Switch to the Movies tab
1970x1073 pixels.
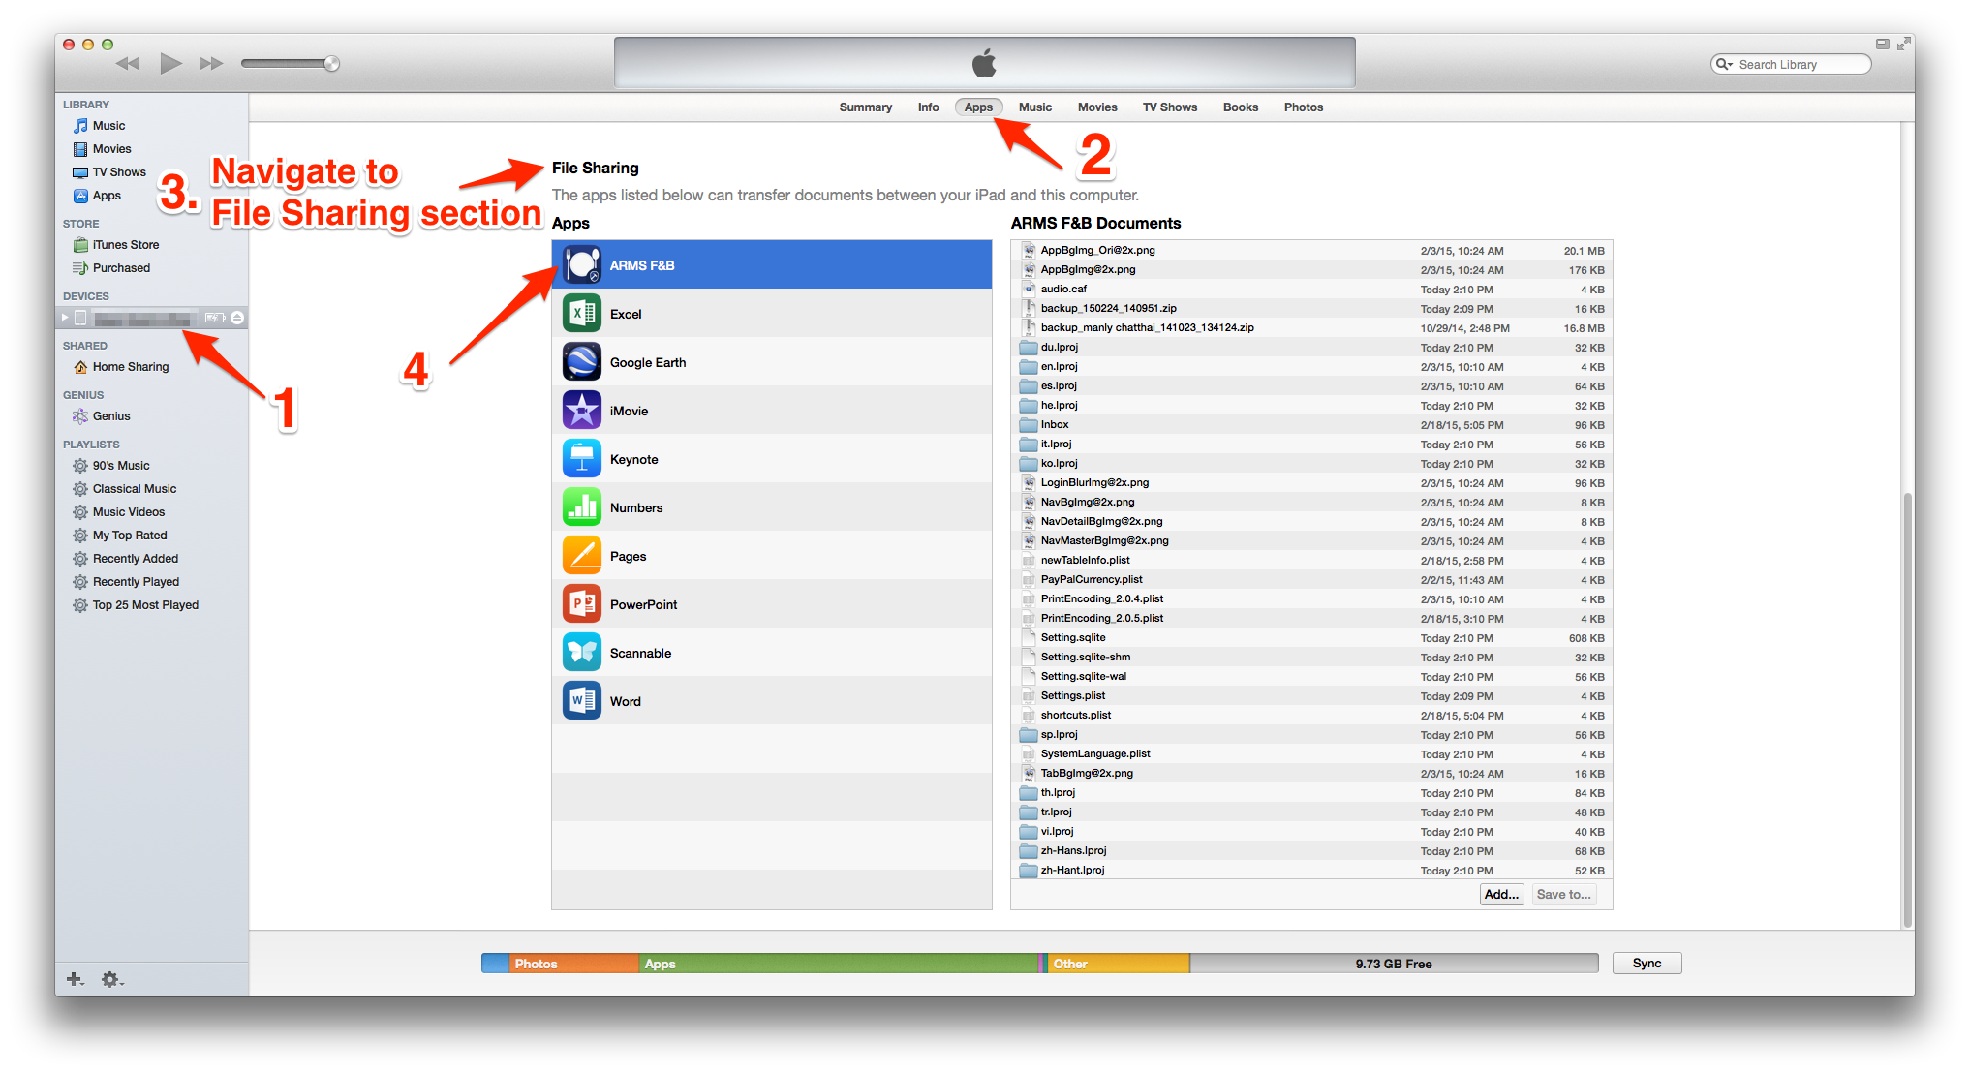(x=1097, y=107)
